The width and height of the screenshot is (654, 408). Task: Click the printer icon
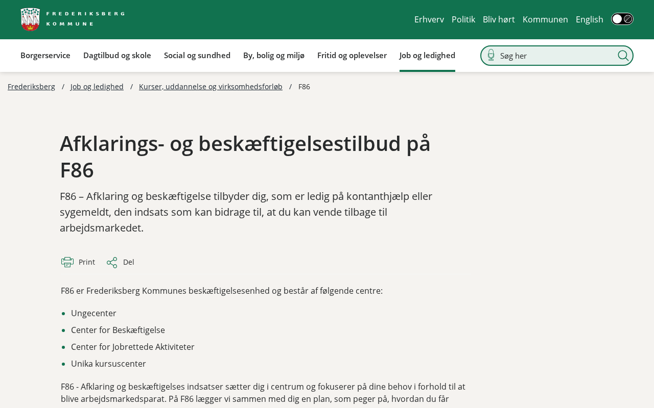point(67,262)
